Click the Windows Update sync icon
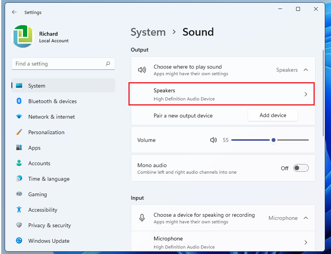The width and height of the screenshot is (331, 254). pyautogui.click(x=19, y=241)
